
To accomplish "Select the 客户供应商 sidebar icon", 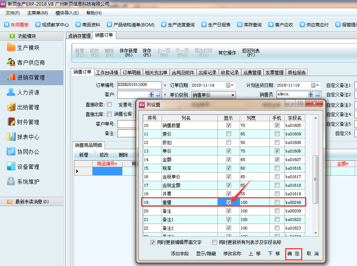I will pyautogui.click(x=11, y=63).
